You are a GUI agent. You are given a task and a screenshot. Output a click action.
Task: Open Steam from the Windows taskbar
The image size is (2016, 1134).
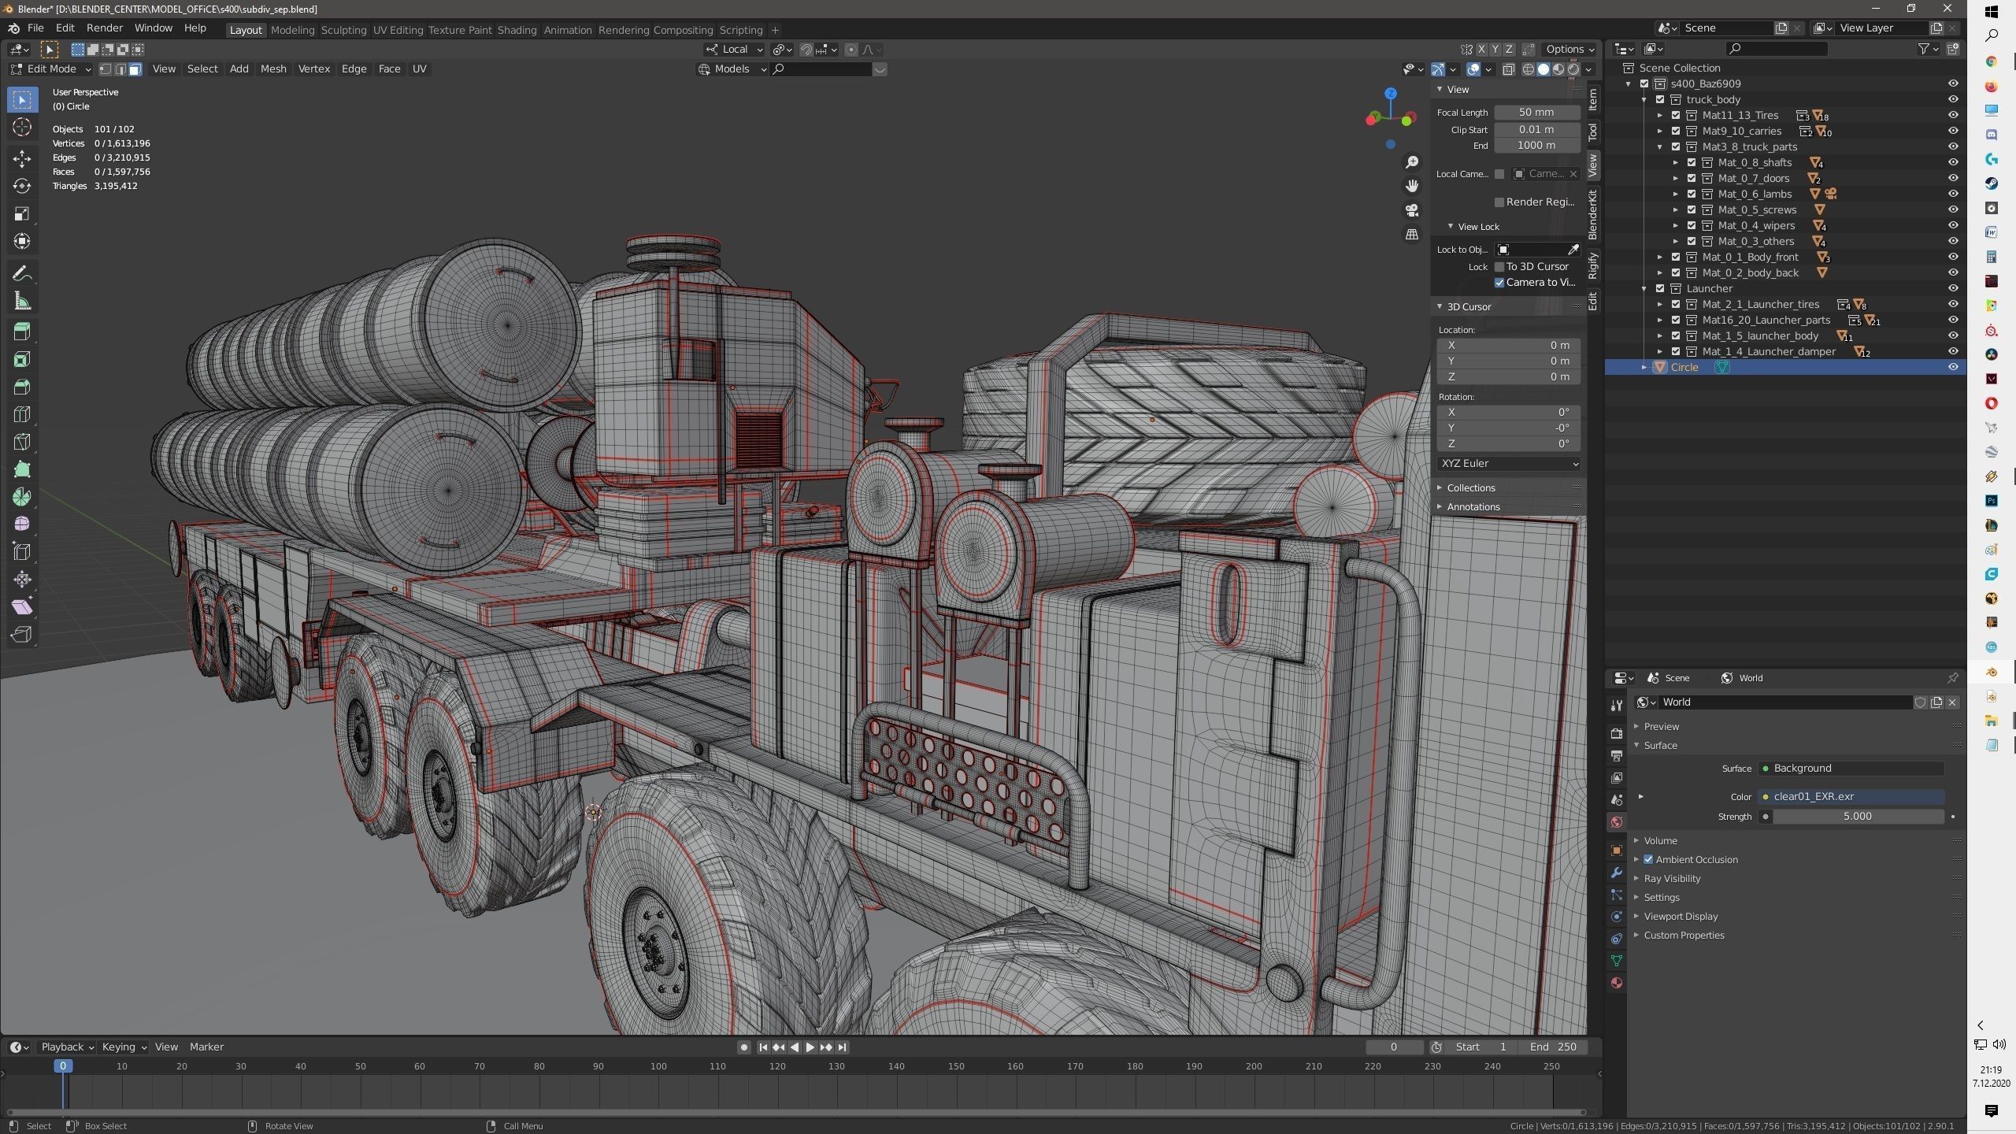(1992, 183)
